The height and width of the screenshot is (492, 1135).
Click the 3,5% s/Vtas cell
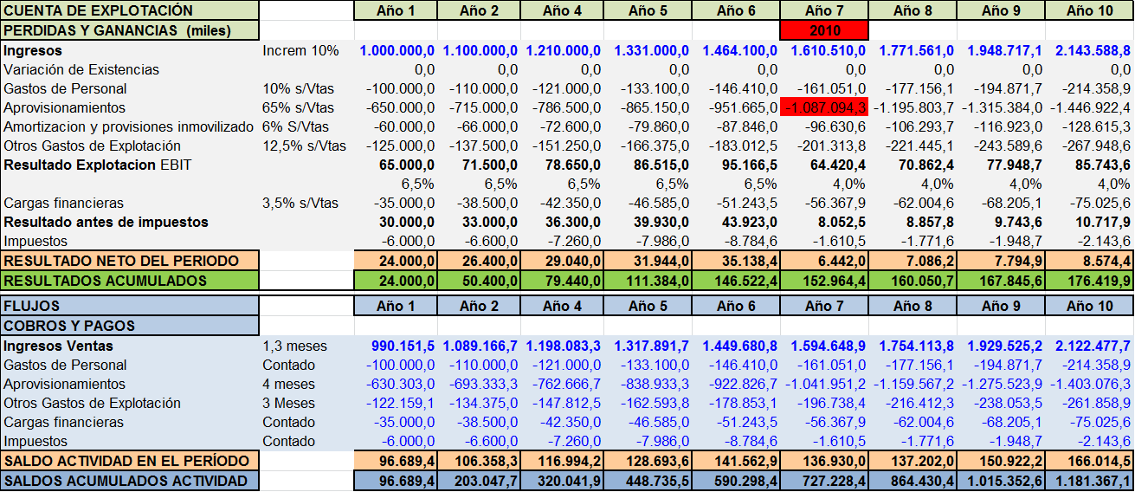click(300, 203)
